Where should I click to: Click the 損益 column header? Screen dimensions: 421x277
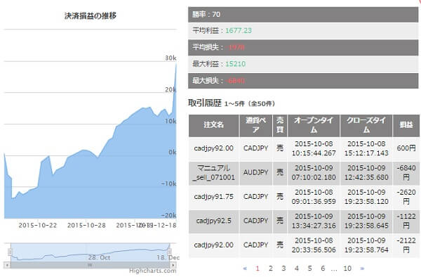(x=406, y=126)
